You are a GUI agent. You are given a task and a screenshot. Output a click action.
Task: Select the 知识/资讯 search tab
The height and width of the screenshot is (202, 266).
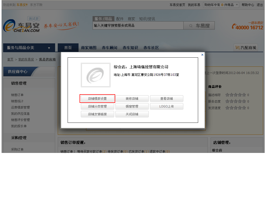(147, 19)
